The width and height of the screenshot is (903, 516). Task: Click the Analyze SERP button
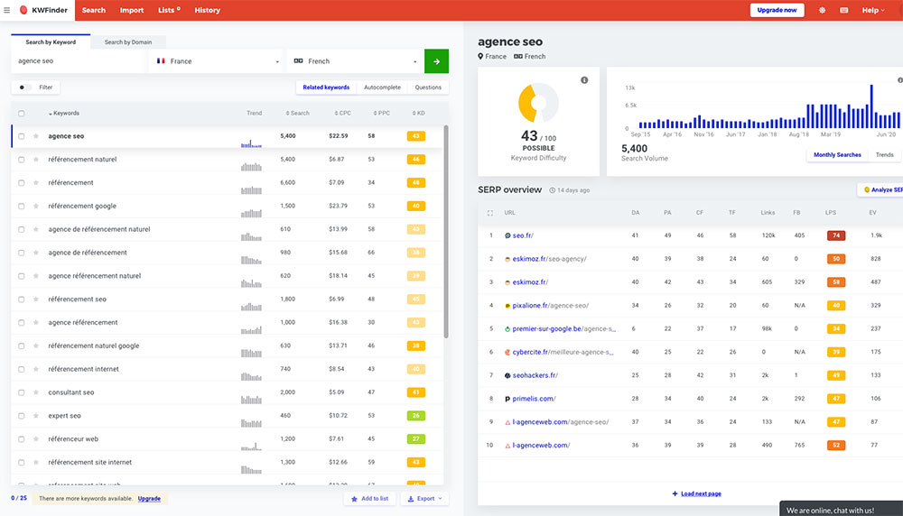click(x=881, y=189)
